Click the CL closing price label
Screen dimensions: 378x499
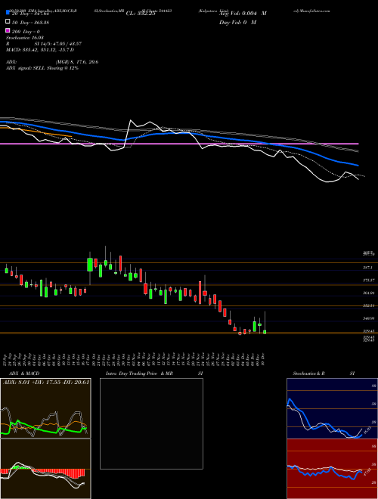(x=141, y=14)
